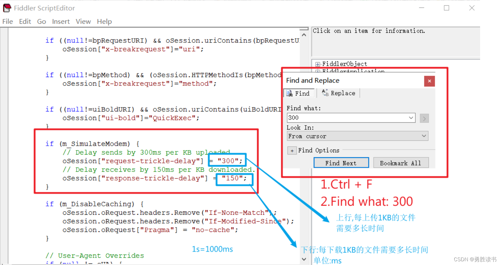
Task: Open the Look In dropdown
Action: [x=357, y=136]
